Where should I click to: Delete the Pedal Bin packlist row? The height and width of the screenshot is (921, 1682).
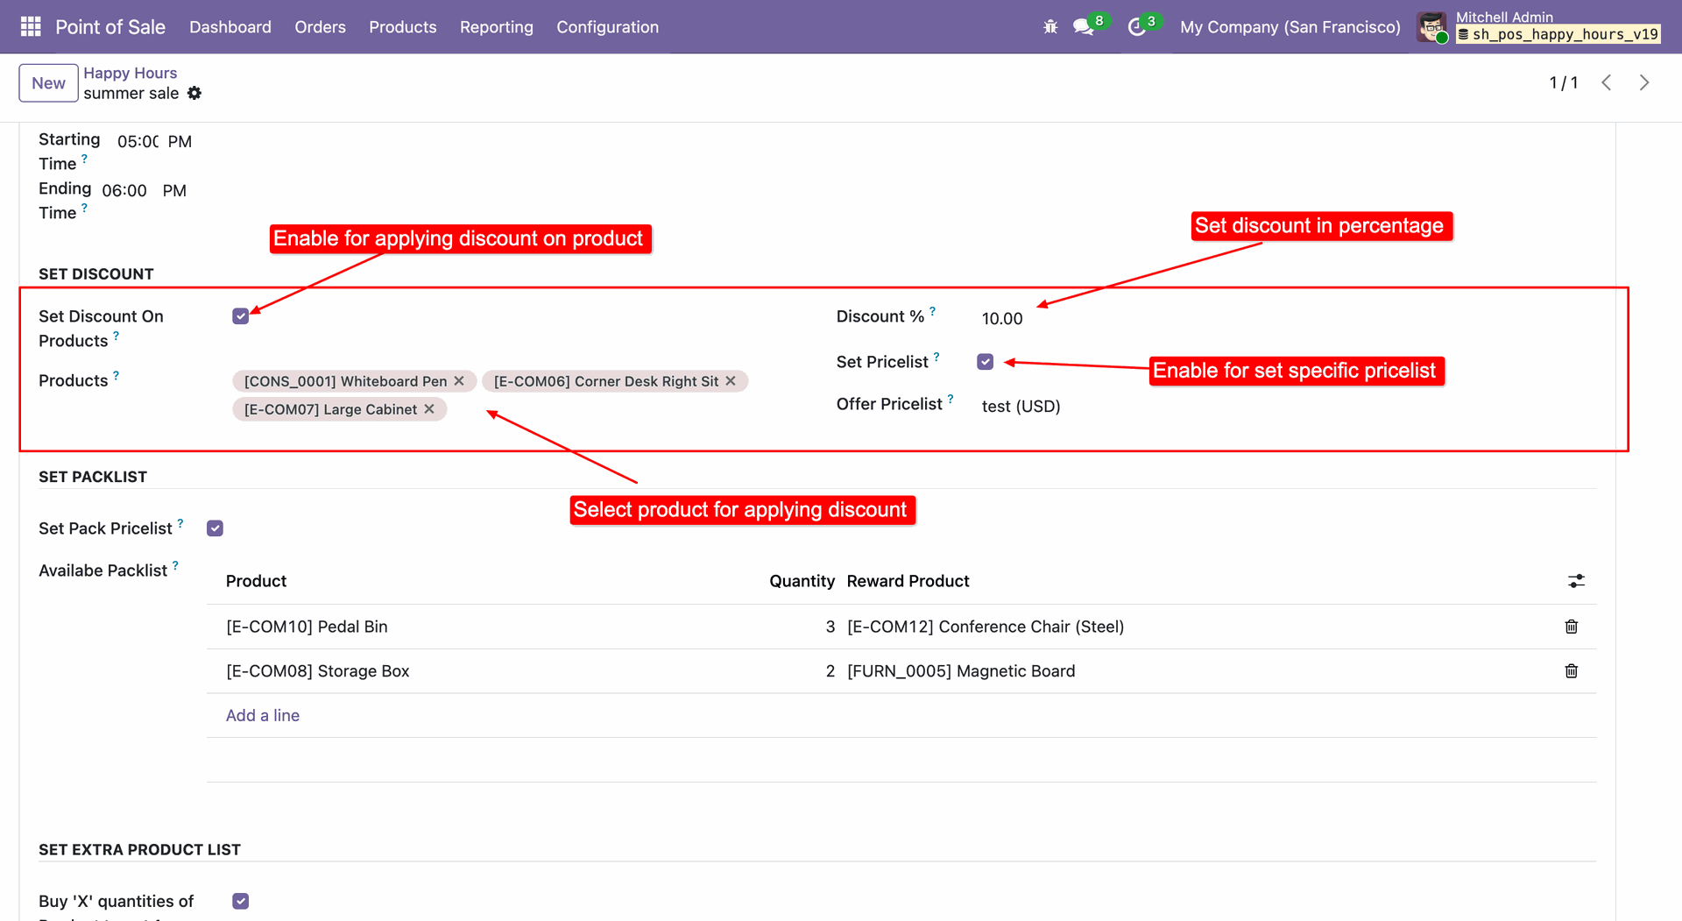(x=1571, y=627)
